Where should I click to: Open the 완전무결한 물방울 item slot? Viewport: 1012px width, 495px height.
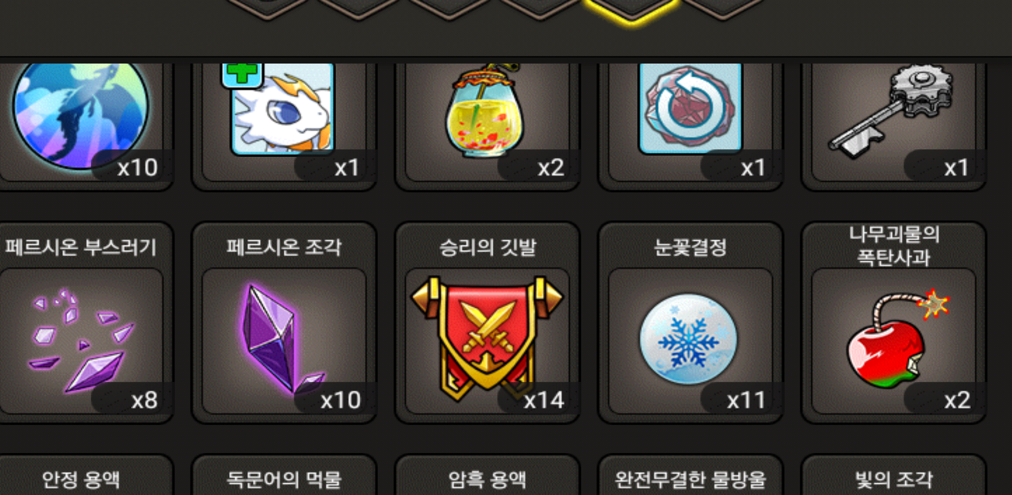tap(690, 475)
